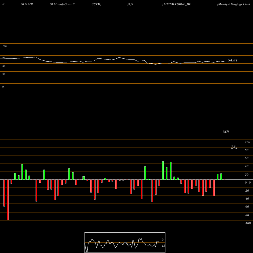Click the 100 axis label of RSI chart
253x253 pixels.
[x=5, y=46]
